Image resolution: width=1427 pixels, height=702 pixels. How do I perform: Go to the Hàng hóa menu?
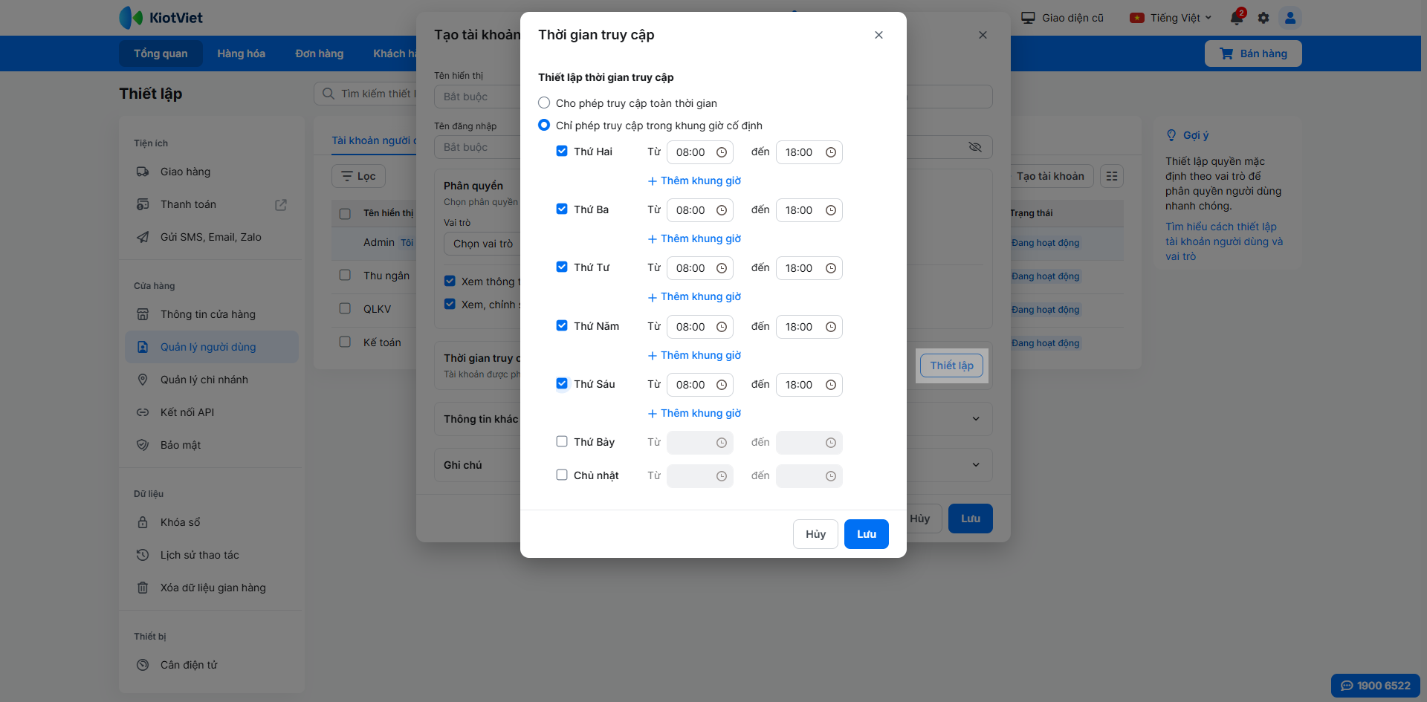(x=242, y=53)
